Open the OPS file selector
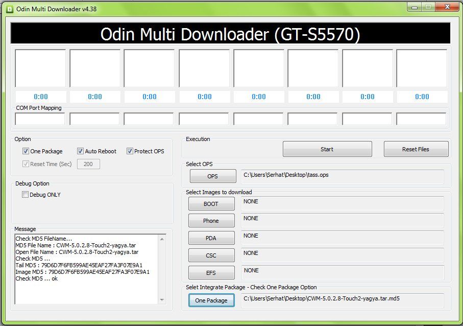The image size is (463, 326). [212, 176]
